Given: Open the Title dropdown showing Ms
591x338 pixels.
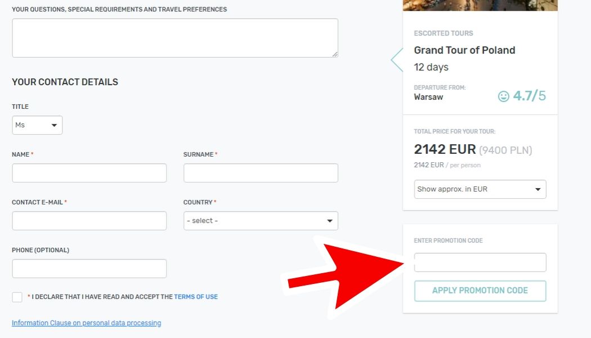Looking at the screenshot, I should 37,125.
